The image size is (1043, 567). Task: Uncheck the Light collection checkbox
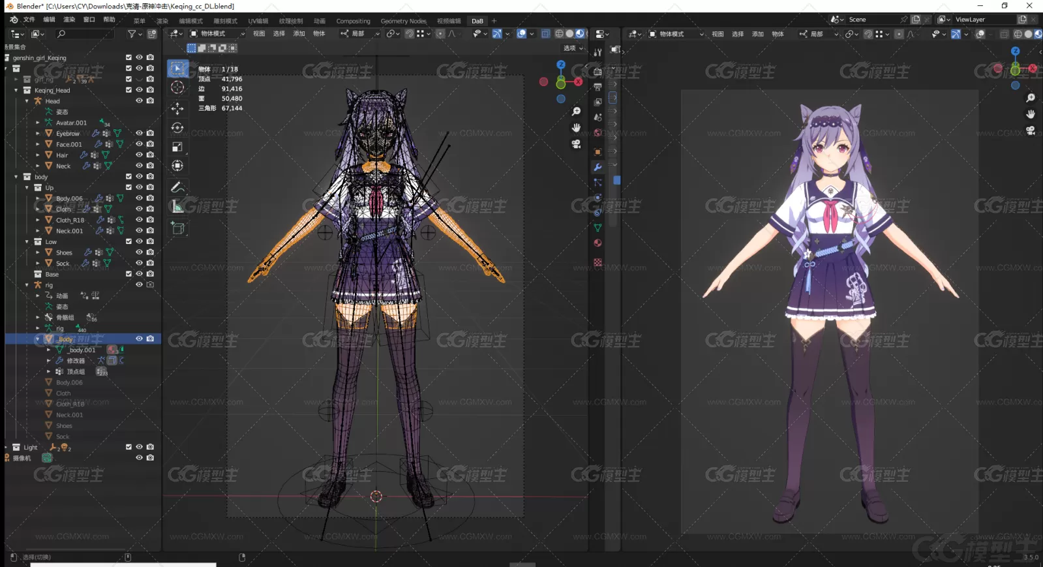[128, 448]
